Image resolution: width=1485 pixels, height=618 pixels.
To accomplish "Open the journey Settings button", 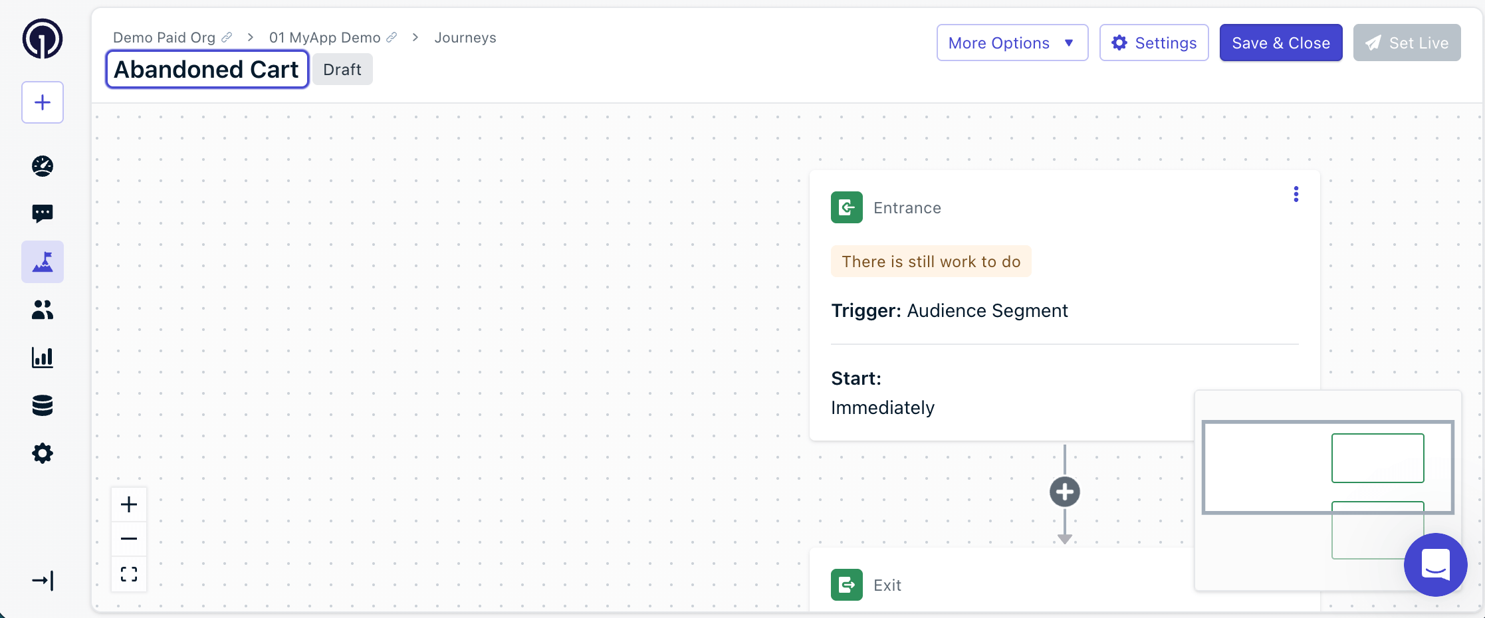I will (1153, 43).
